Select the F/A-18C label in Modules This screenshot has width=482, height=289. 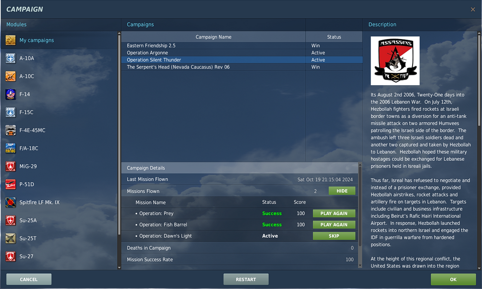tap(29, 148)
